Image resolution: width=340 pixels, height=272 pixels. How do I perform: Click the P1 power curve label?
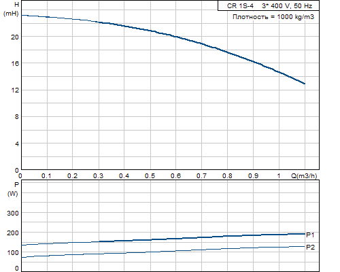tap(310, 235)
